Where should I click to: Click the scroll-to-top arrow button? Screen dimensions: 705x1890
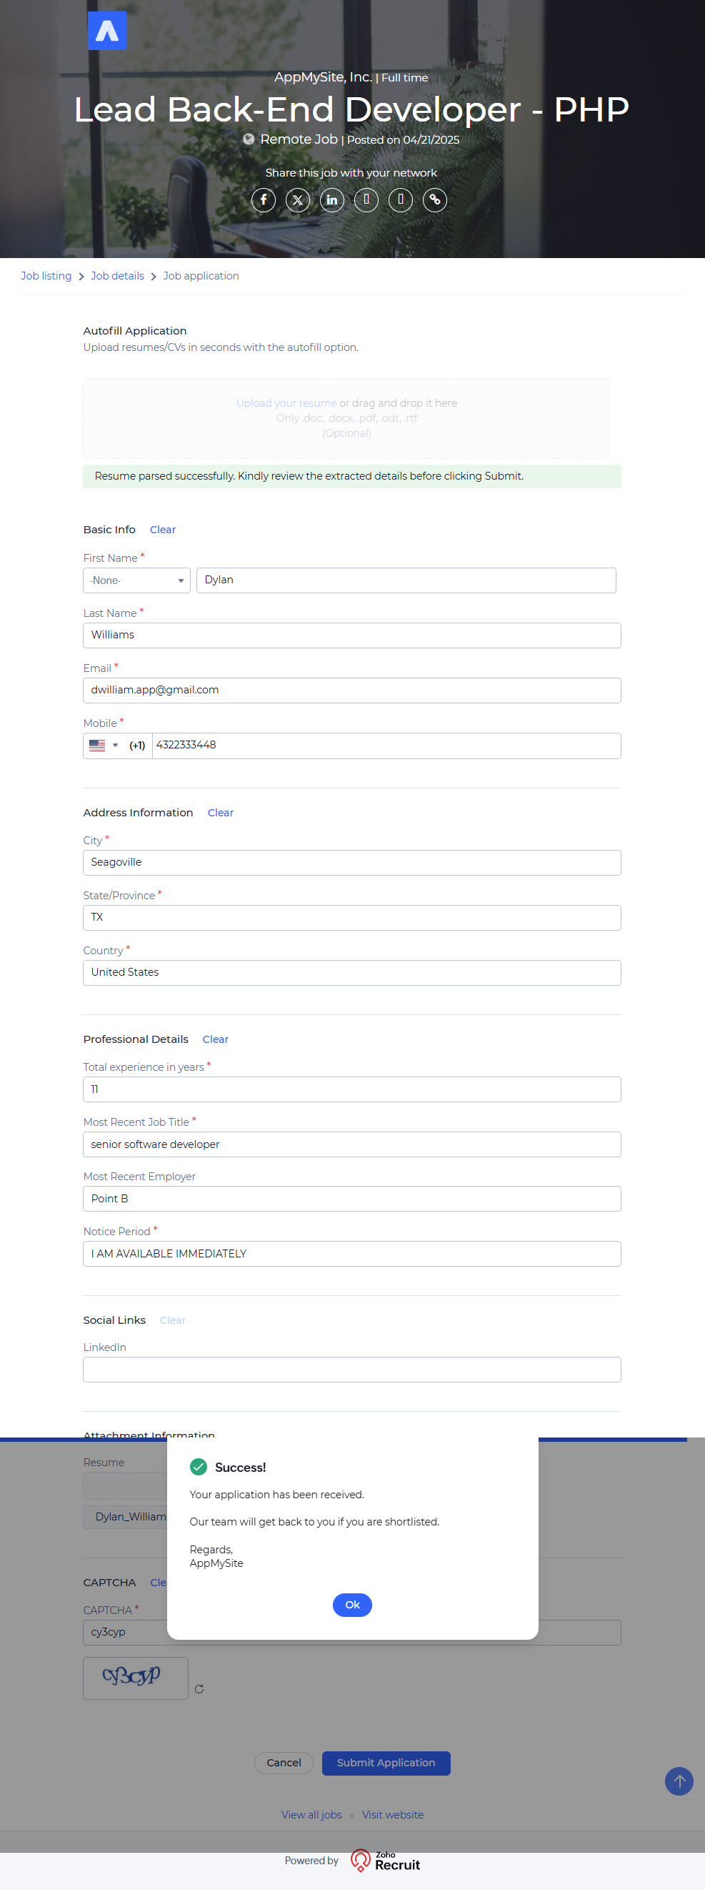pyautogui.click(x=679, y=1781)
